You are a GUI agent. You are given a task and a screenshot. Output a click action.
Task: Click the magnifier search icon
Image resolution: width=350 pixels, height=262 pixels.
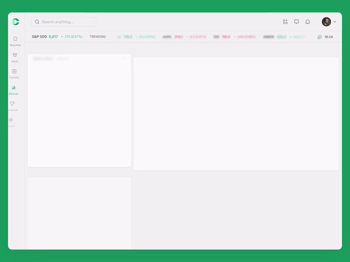(37, 22)
